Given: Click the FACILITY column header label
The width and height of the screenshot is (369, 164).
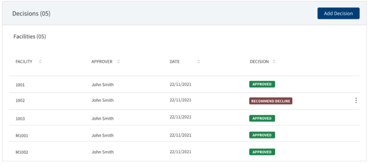Looking at the screenshot, I should tap(24, 61).
